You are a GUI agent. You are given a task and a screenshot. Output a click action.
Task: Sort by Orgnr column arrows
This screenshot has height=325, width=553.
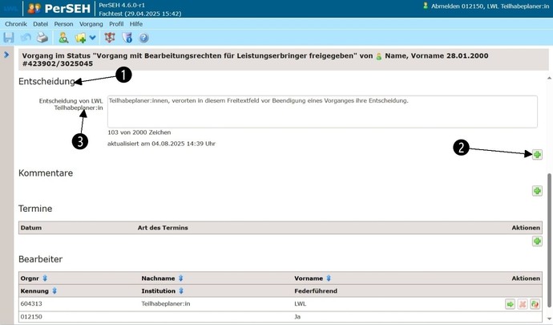[45, 278]
